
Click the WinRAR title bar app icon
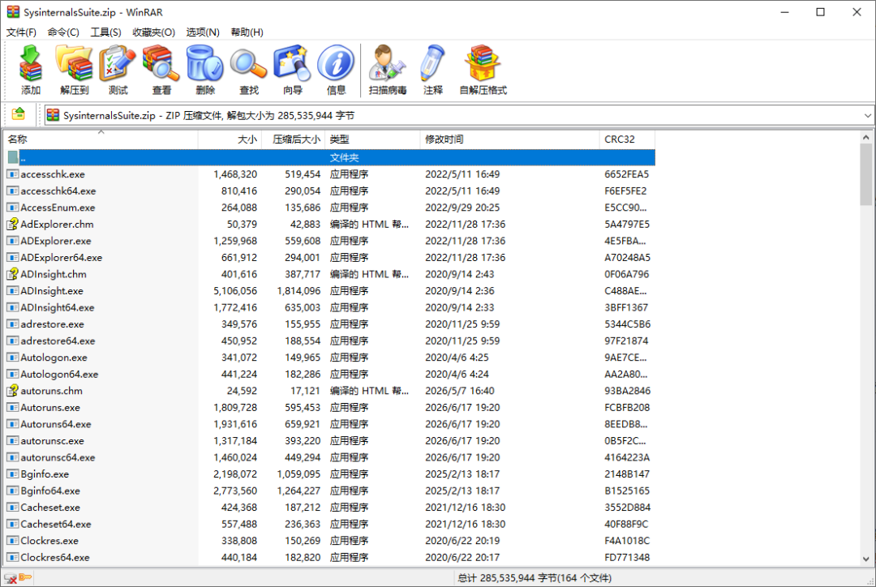(13, 11)
